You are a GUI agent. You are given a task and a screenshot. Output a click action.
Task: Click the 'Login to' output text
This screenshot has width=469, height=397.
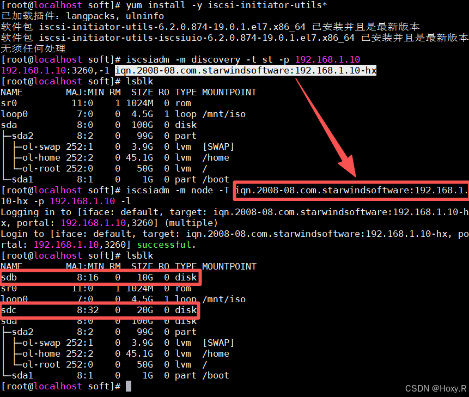point(22,234)
